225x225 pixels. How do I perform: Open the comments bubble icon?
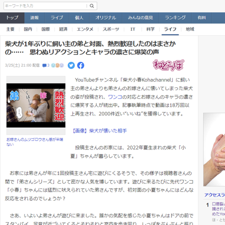(44, 65)
